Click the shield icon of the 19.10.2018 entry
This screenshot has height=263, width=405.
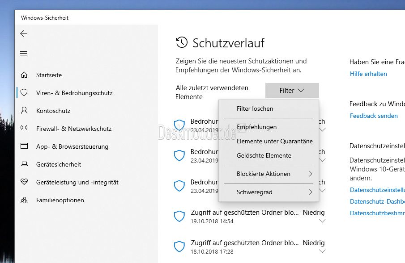click(x=179, y=216)
